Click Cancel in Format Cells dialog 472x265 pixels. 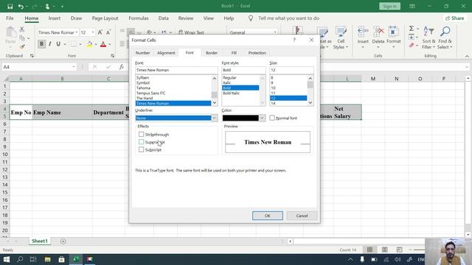[302, 216]
